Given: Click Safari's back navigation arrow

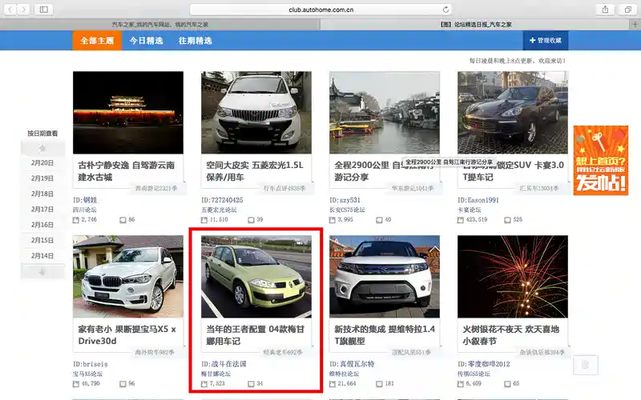Looking at the screenshot, I should [9, 9].
